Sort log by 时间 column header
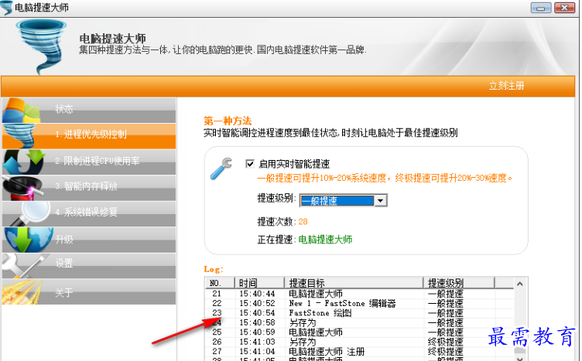Screen dimensions: 582x361 pos(259,283)
